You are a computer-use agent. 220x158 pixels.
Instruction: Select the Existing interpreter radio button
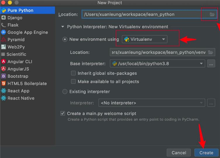(65, 91)
